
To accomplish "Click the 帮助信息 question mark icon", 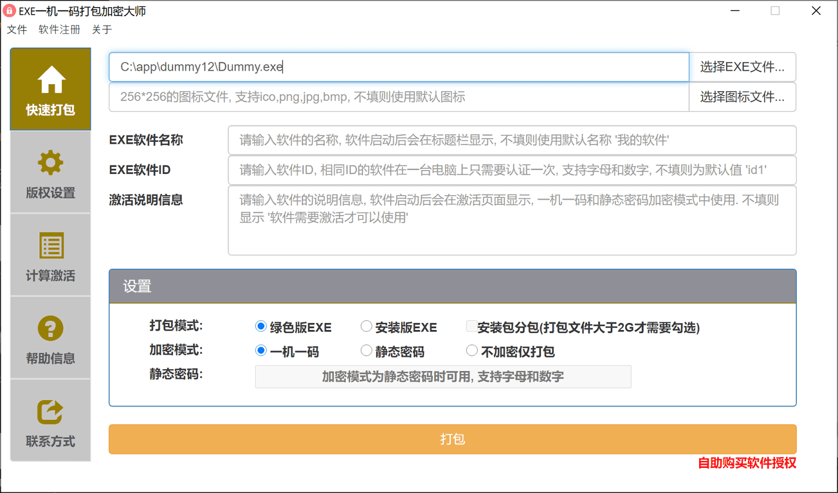I will 51,329.
